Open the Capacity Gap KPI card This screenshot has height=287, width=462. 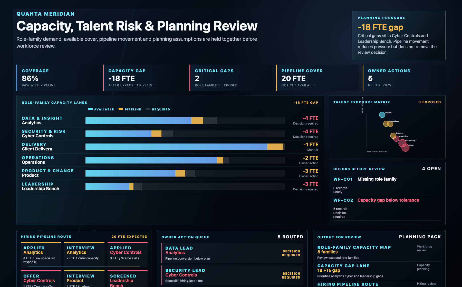click(144, 78)
